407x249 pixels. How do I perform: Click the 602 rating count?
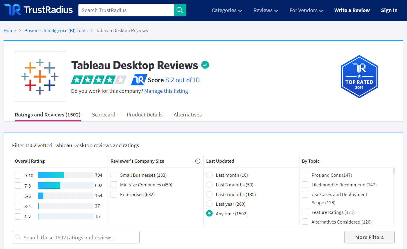click(x=99, y=186)
